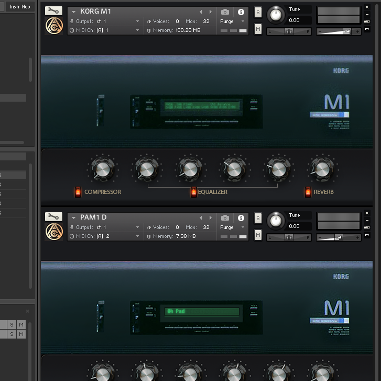This screenshot has height=381, width=381.
Task: Show AUX sends for KORG M1
Action: coord(367,21)
